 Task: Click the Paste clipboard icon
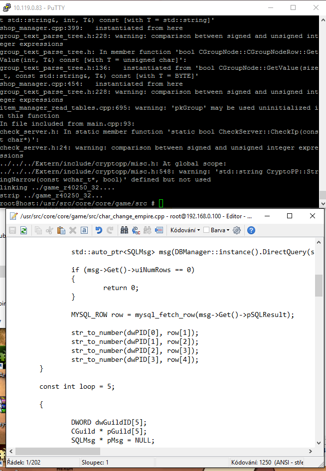tap(61, 230)
